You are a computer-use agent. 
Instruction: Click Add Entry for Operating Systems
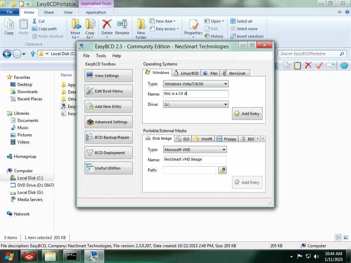tap(247, 114)
